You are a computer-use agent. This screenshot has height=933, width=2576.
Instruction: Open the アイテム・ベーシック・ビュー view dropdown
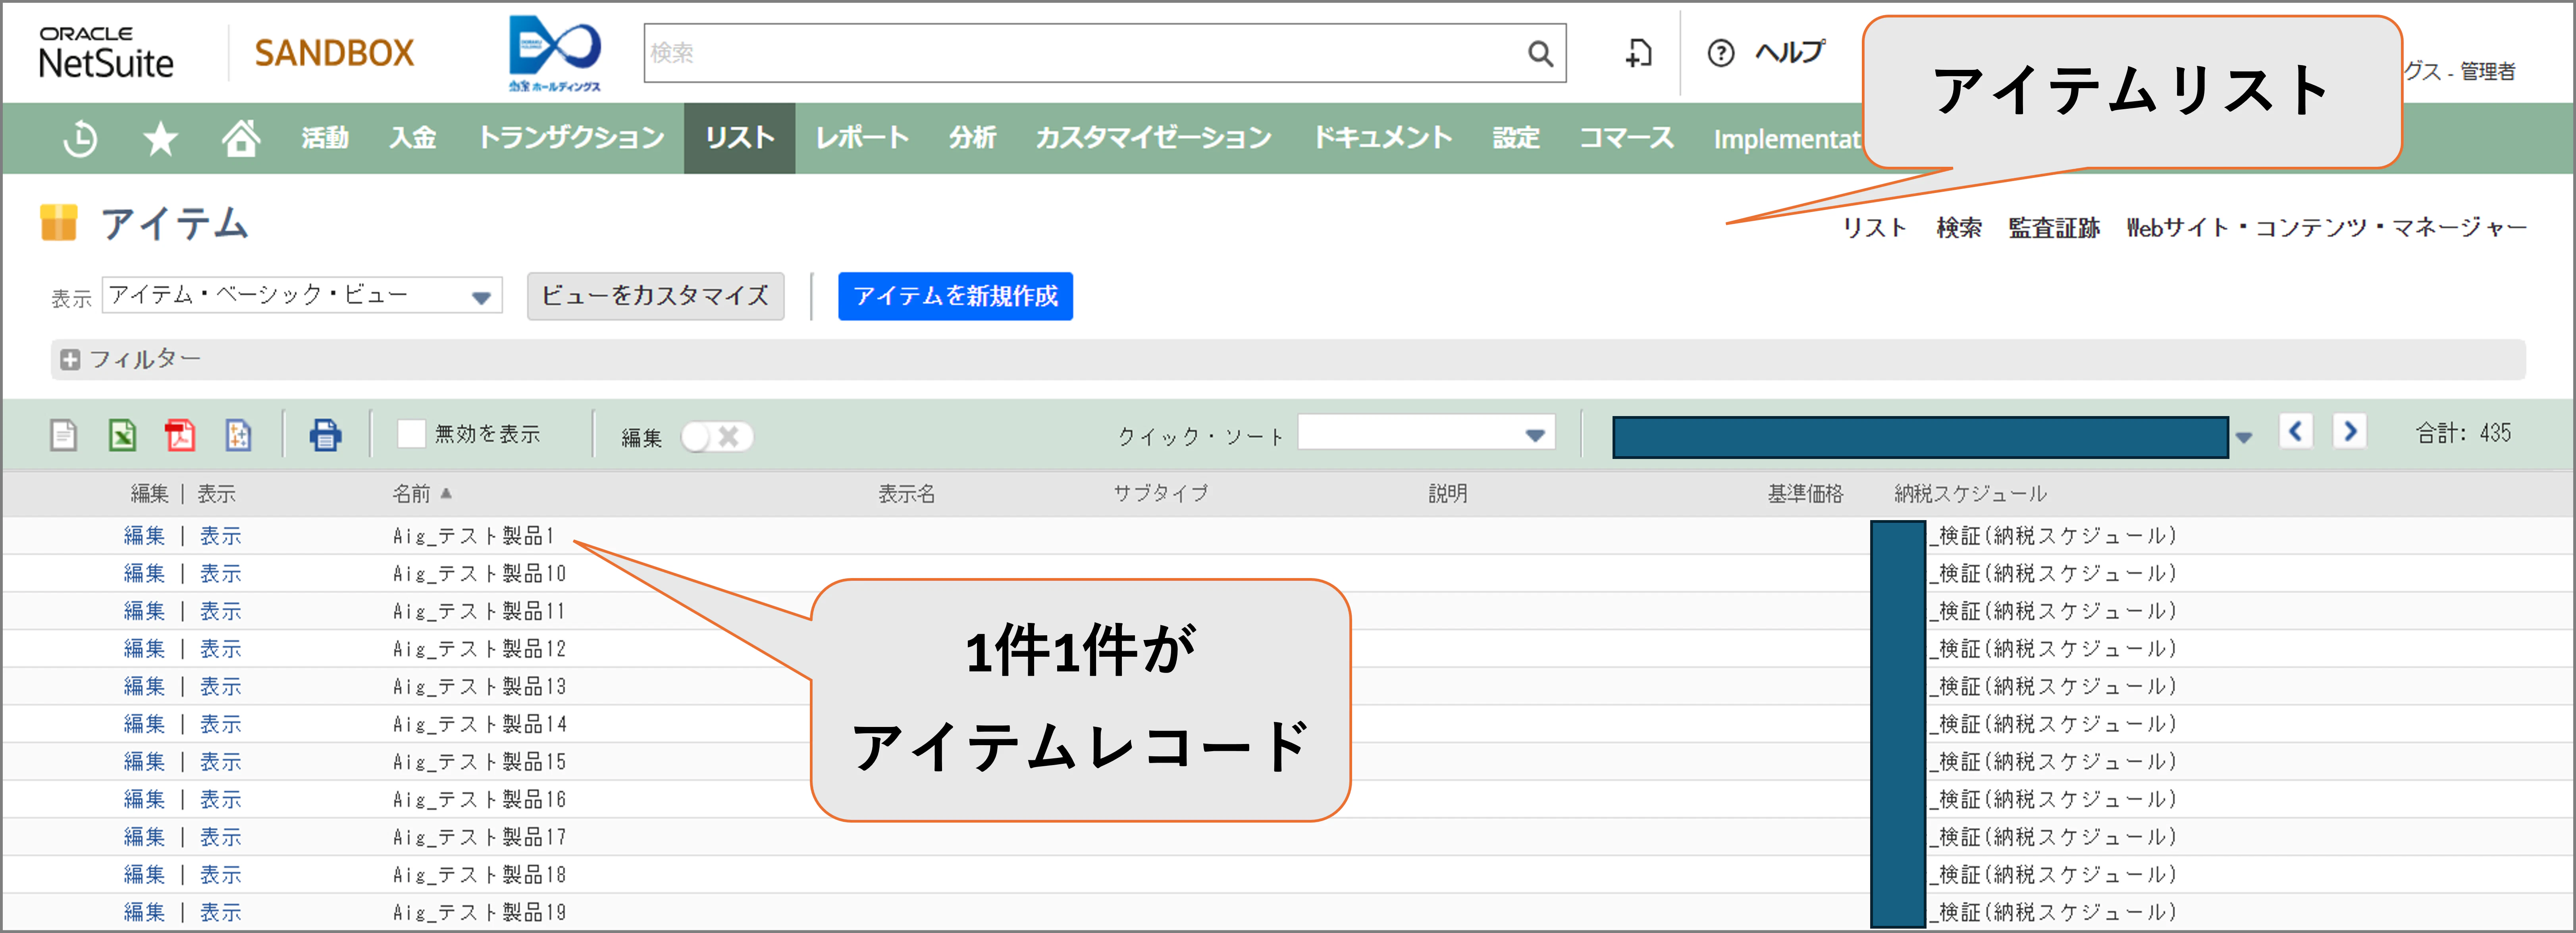tap(302, 295)
